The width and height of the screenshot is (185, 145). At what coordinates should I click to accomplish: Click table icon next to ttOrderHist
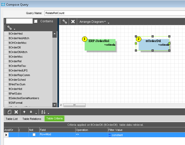[6, 89]
